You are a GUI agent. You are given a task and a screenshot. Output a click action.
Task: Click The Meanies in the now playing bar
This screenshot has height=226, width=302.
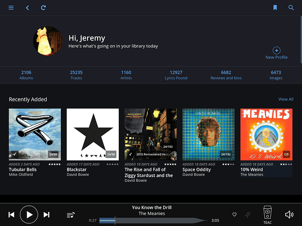[x=152, y=213]
